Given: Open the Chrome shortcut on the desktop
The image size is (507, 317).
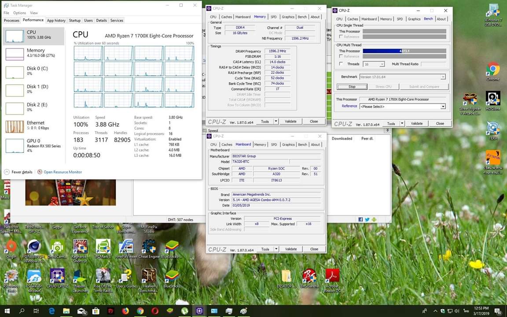Looking at the screenshot, I should (493, 71).
